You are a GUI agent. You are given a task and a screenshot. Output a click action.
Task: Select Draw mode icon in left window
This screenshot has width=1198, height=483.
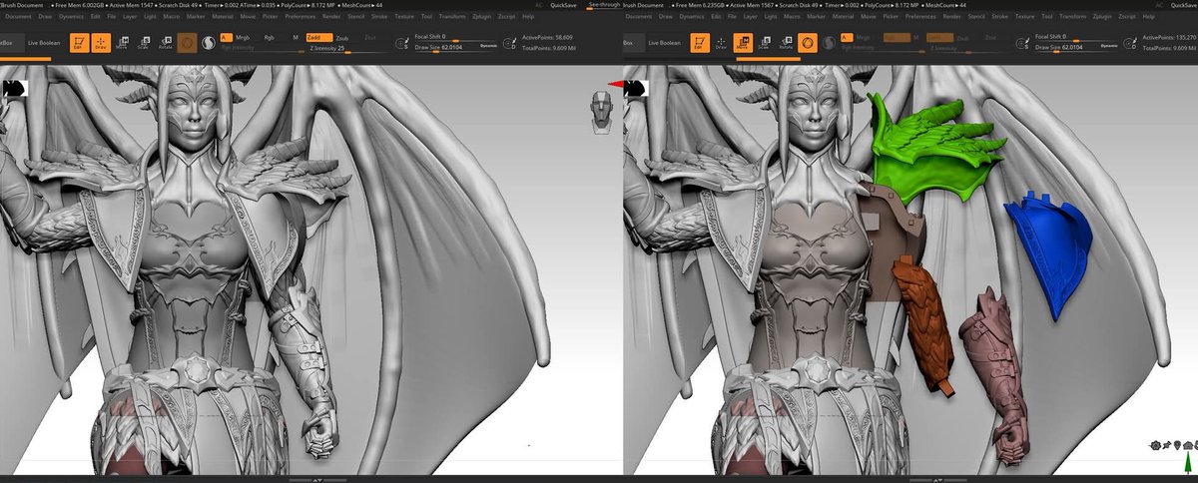101,43
